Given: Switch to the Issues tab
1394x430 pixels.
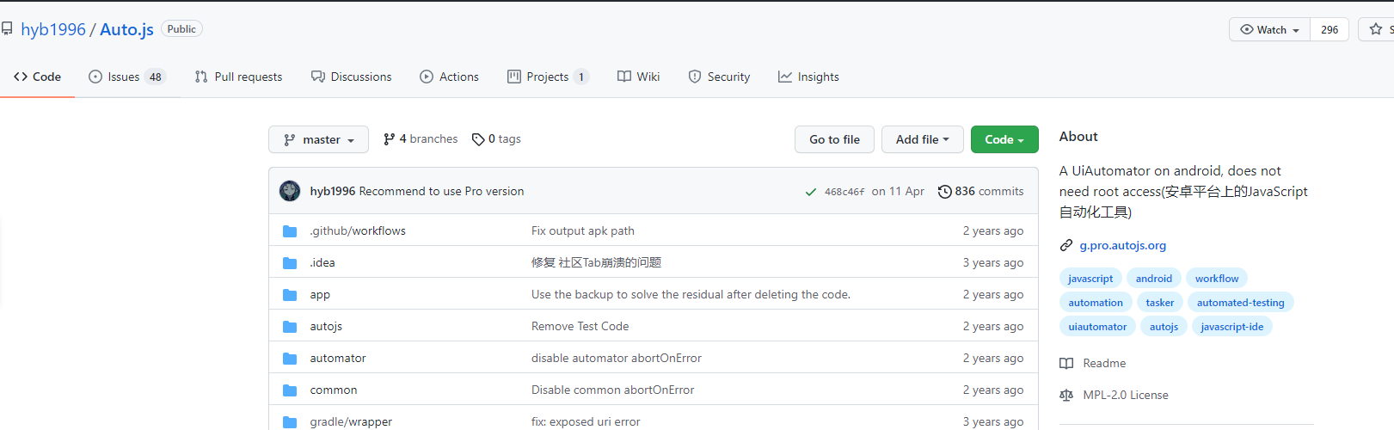Looking at the screenshot, I should pos(126,77).
